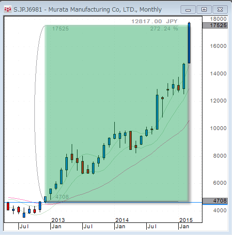Click the '272.24 %' gain label
232x235 pixels.
pyautogui.click(x=164, y=29)
